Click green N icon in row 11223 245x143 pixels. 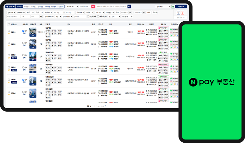click(x=171, y=35)
